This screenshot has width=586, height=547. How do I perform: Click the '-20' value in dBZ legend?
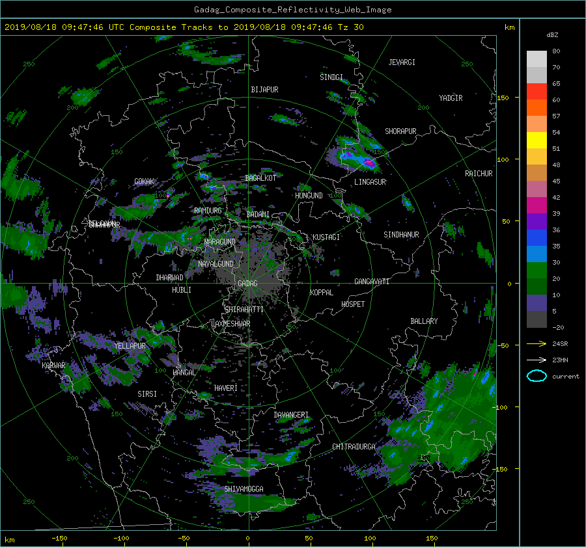pos(558,327)
